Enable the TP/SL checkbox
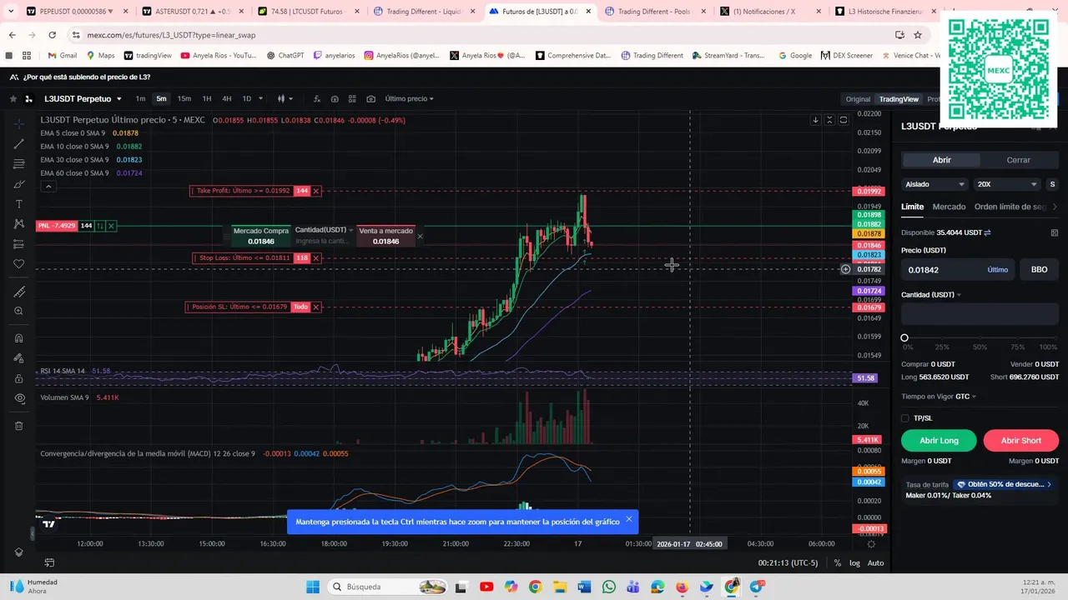This screenshot has height=600, width=1068. click(905, 418)
